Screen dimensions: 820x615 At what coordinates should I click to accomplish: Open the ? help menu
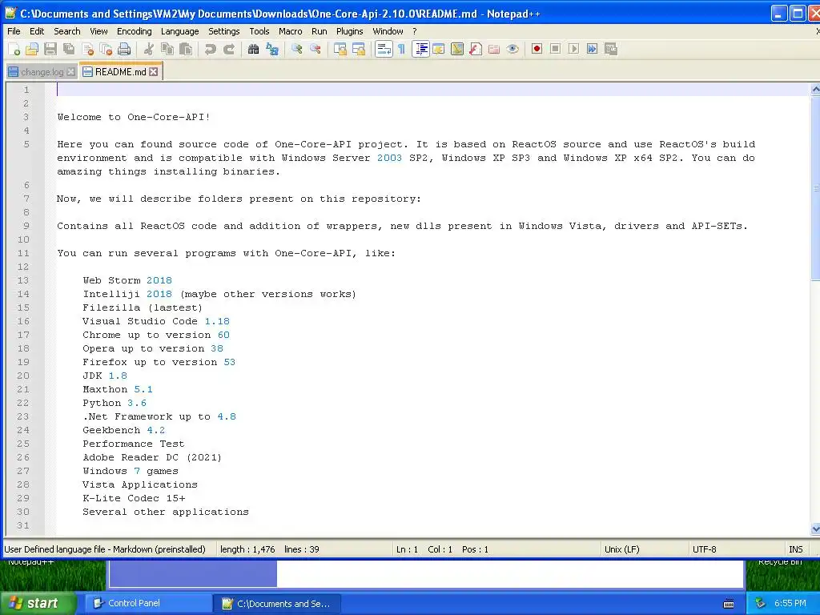click(x=415, y=31)
